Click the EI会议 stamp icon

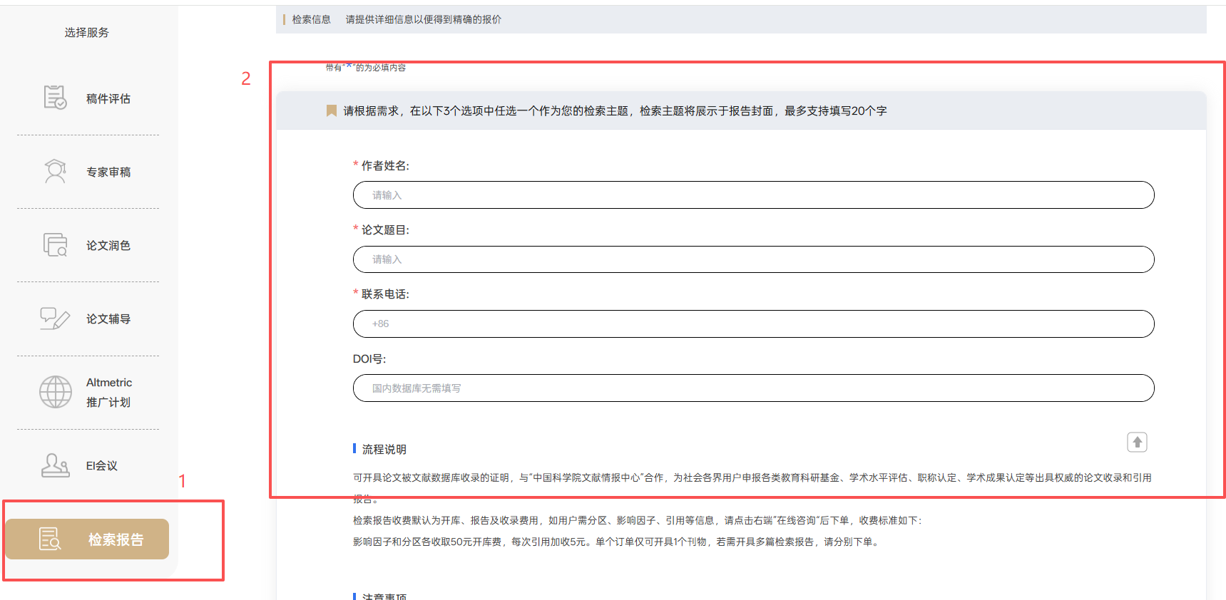55,465
